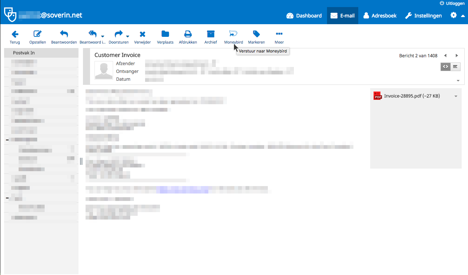The height and width of the screenshot is (275, 468).
Task: Send the invoice to Moneybird
Action: click(233, 36)
